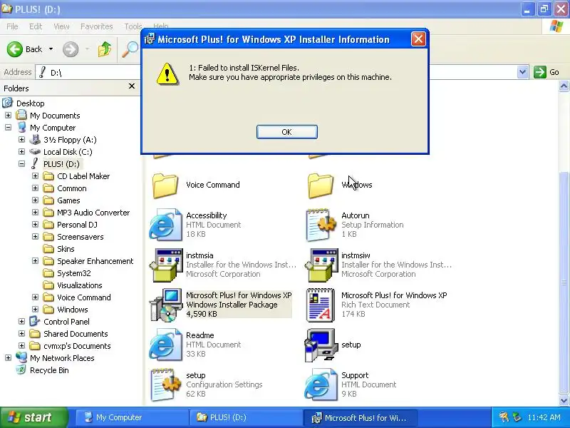Click the Forward arrow button

click(x=70, y=49)
